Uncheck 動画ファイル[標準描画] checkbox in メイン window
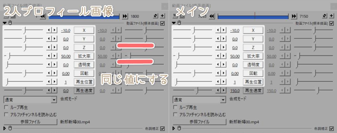This screenshot has width=337, height=133. [332, 23]
